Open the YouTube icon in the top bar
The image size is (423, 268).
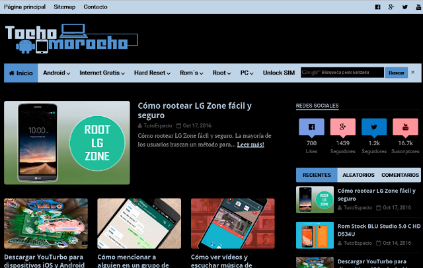pyautogui.click(x=418, y=7)
